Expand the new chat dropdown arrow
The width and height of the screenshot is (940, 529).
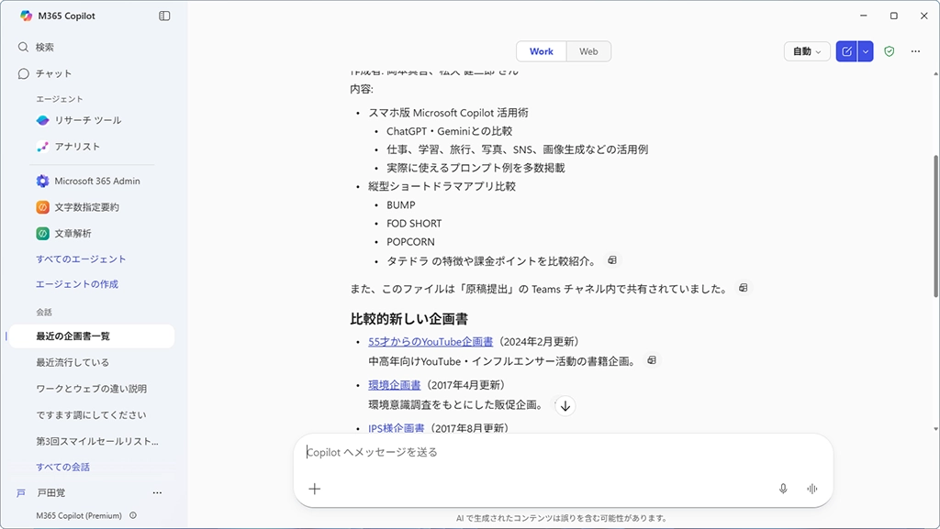coord(866,51)
